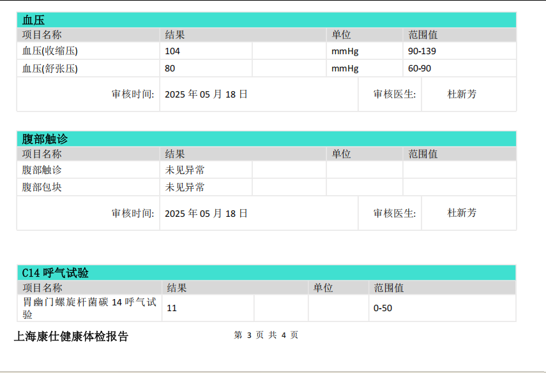This screenshot has height=373, width=546.
Task: Click the C14 呼气试验 section header
Action: 56,273
